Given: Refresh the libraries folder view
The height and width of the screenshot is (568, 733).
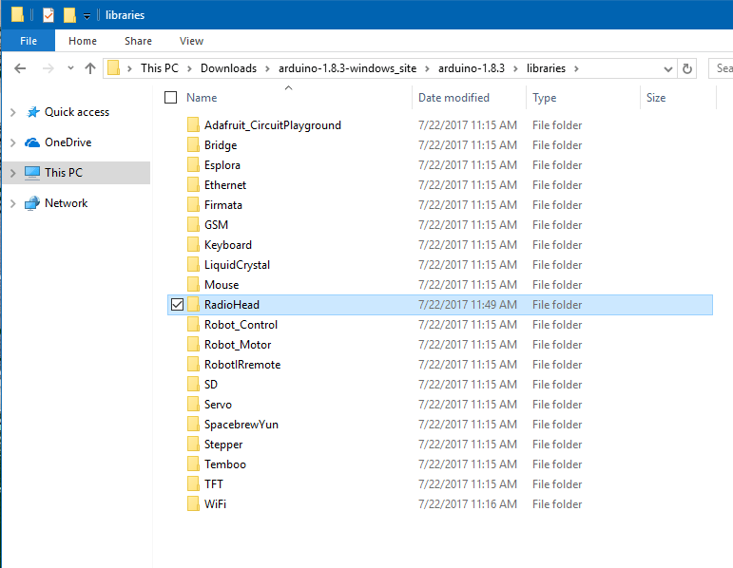Looking at the screenshot, I should tap(688, 68).
